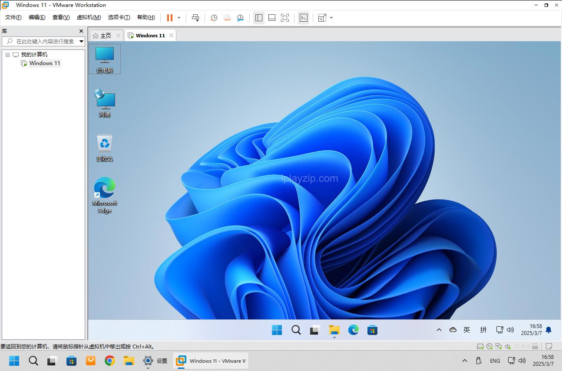Select Windows 11 in the library tree
This screenshot has width=562, height=371.
pyautogui.click(x=44, y=63)
